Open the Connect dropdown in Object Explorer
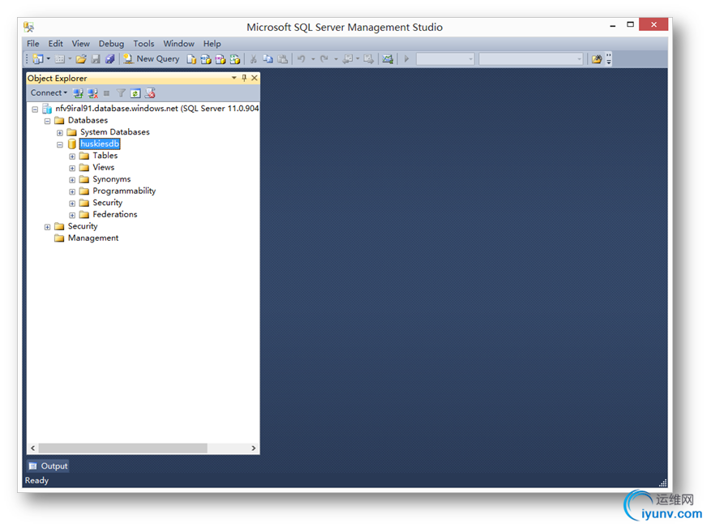 49,93
